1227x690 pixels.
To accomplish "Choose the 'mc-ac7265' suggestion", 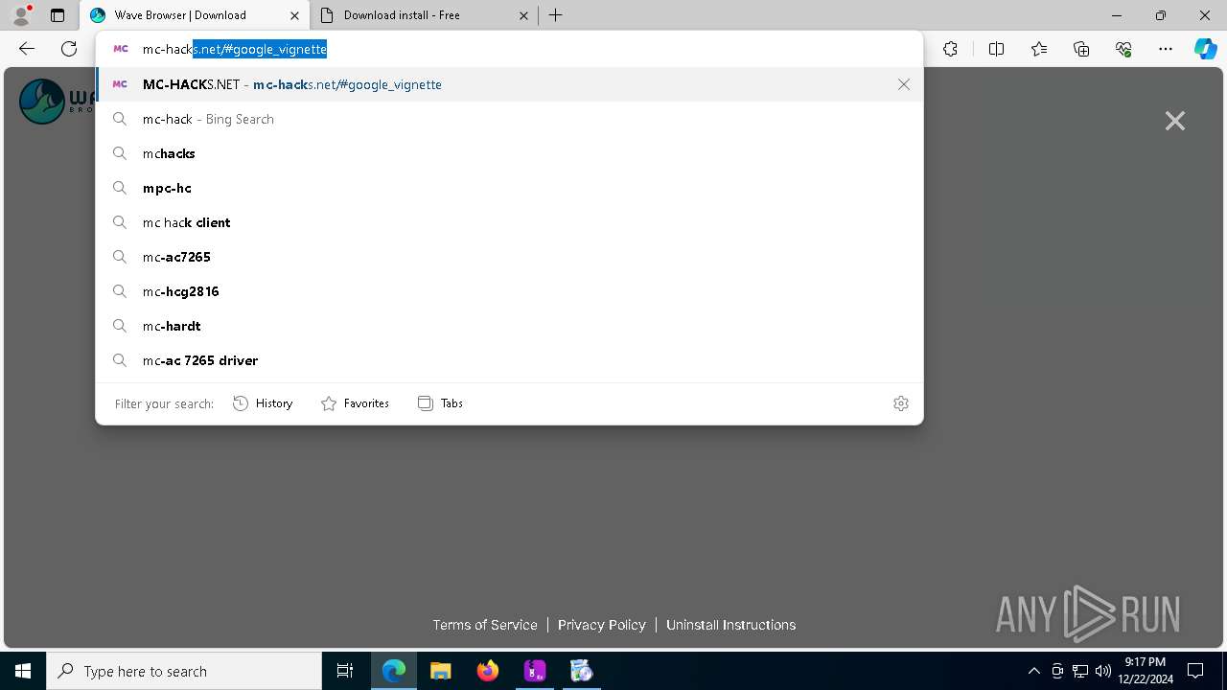I will [509, 257].
